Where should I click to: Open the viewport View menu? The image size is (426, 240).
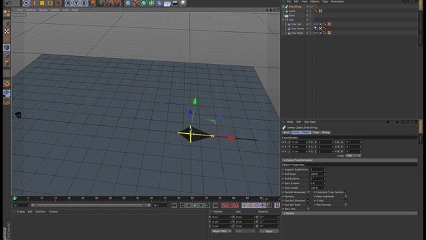20,10
